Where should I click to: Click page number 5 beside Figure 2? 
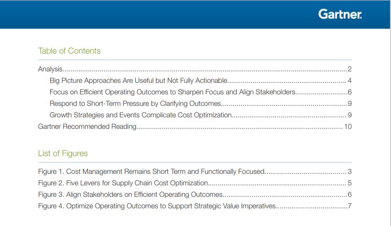point(349,183)
